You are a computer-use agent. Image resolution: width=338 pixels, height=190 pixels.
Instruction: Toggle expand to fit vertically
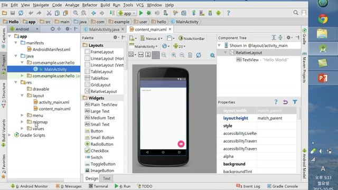coord(148,55)
